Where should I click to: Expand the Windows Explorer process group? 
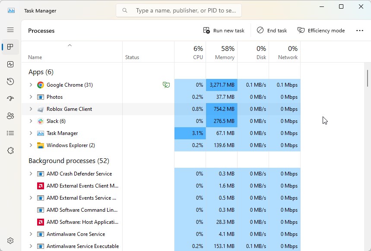click(x=30, y=145)
